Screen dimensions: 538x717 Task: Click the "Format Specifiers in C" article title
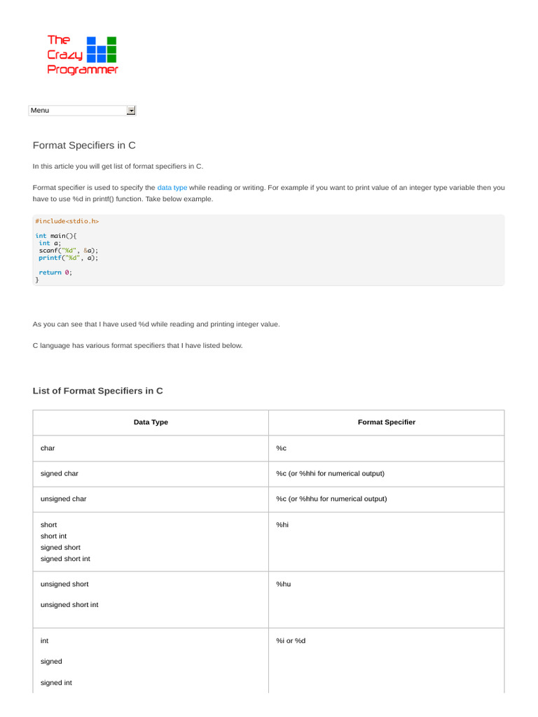[x=84, y=145]
